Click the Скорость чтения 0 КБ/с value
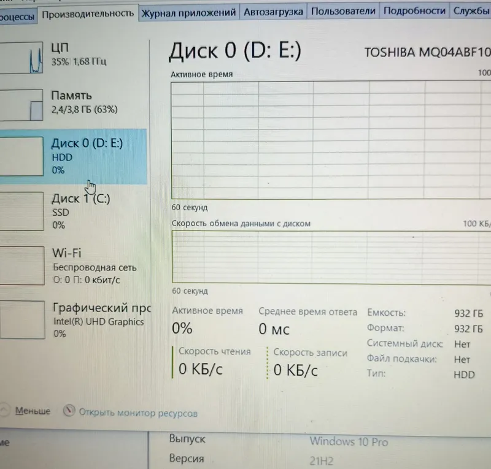 coord(201,369)
